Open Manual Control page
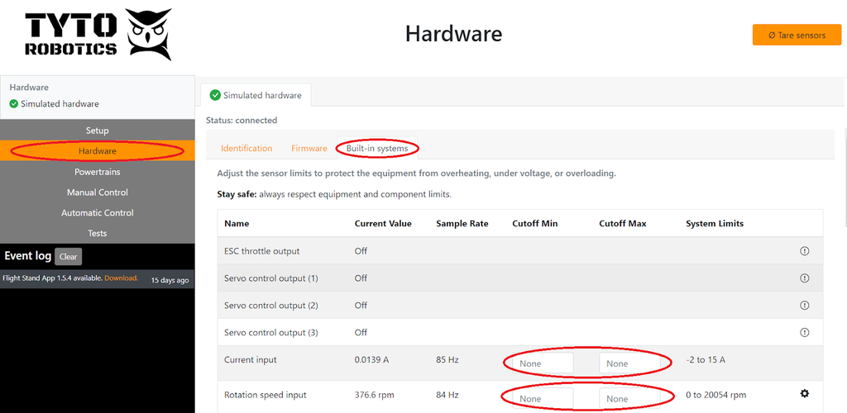847x413 pixels. 97,192
